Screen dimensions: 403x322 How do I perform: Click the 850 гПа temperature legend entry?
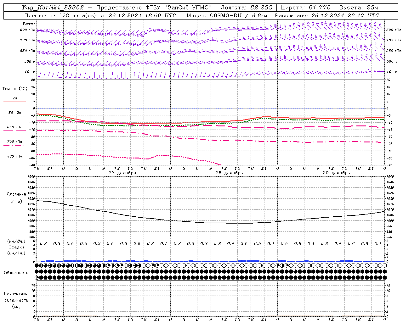tap(14, 127)
